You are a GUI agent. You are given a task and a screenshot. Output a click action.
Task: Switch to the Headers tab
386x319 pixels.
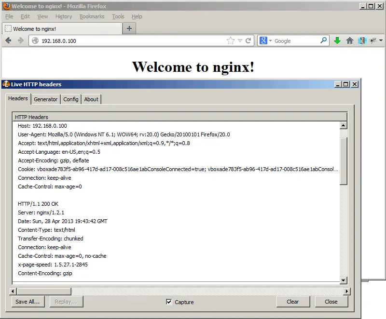click(18, 99)
